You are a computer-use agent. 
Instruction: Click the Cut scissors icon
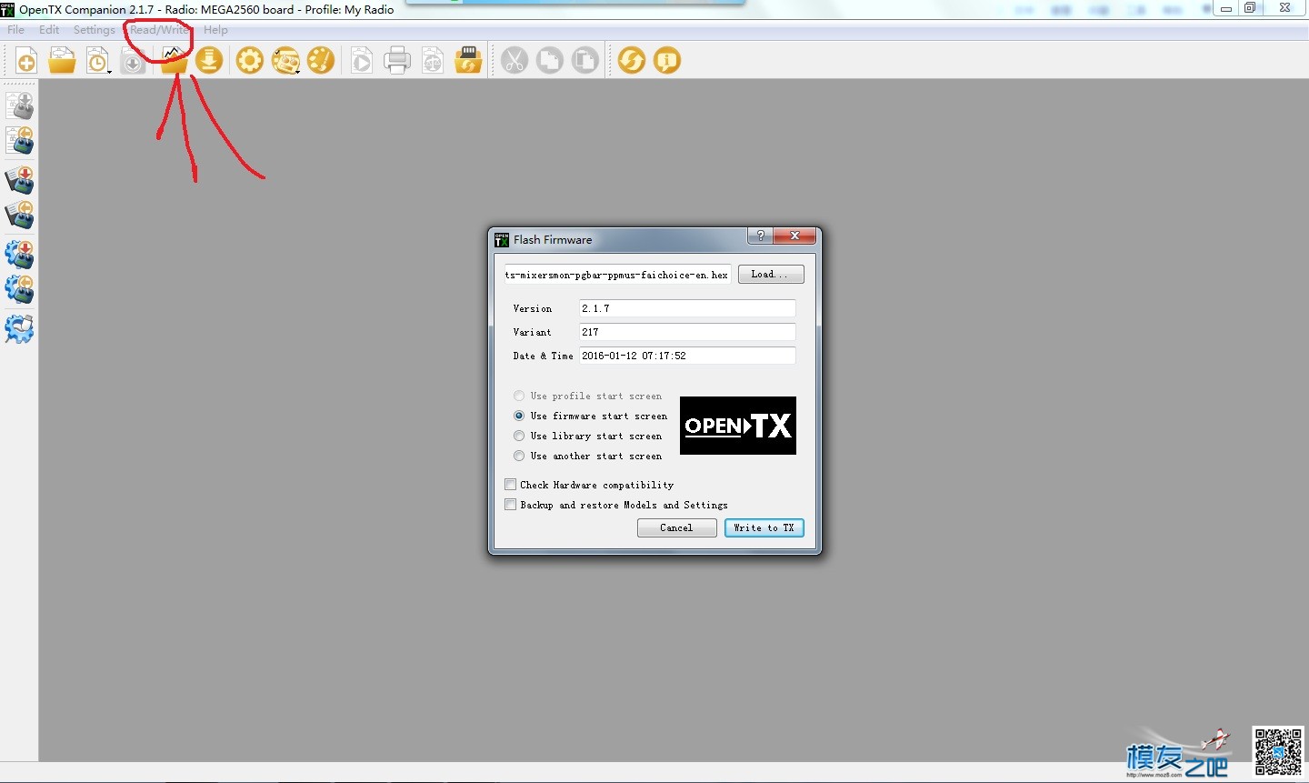[x=515, y=60]
